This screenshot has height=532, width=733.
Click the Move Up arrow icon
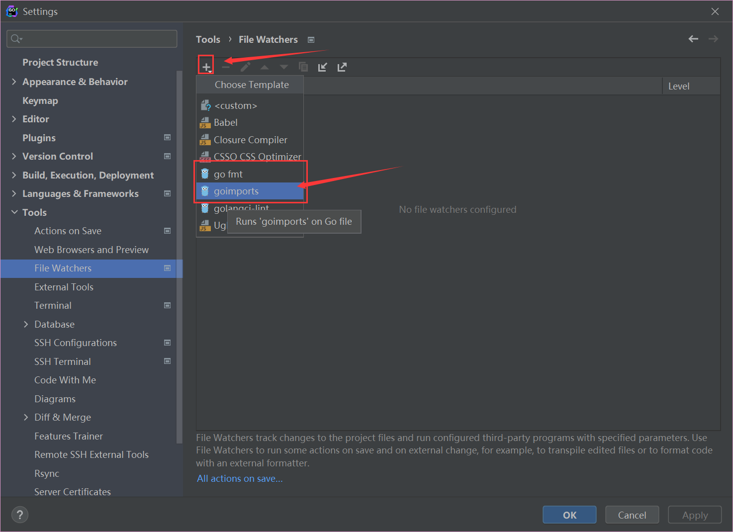(x=265, y=67)
